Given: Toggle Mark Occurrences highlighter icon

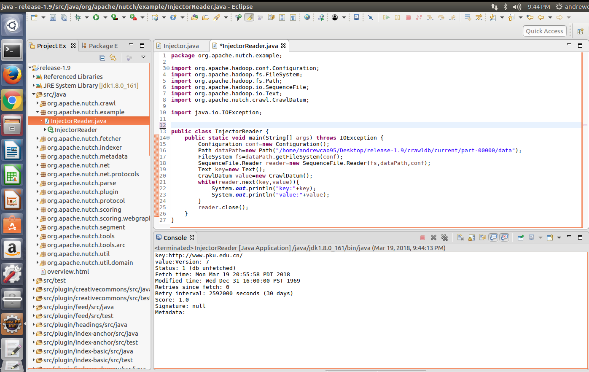Looking at the screenshot, I should click(249, 17).
